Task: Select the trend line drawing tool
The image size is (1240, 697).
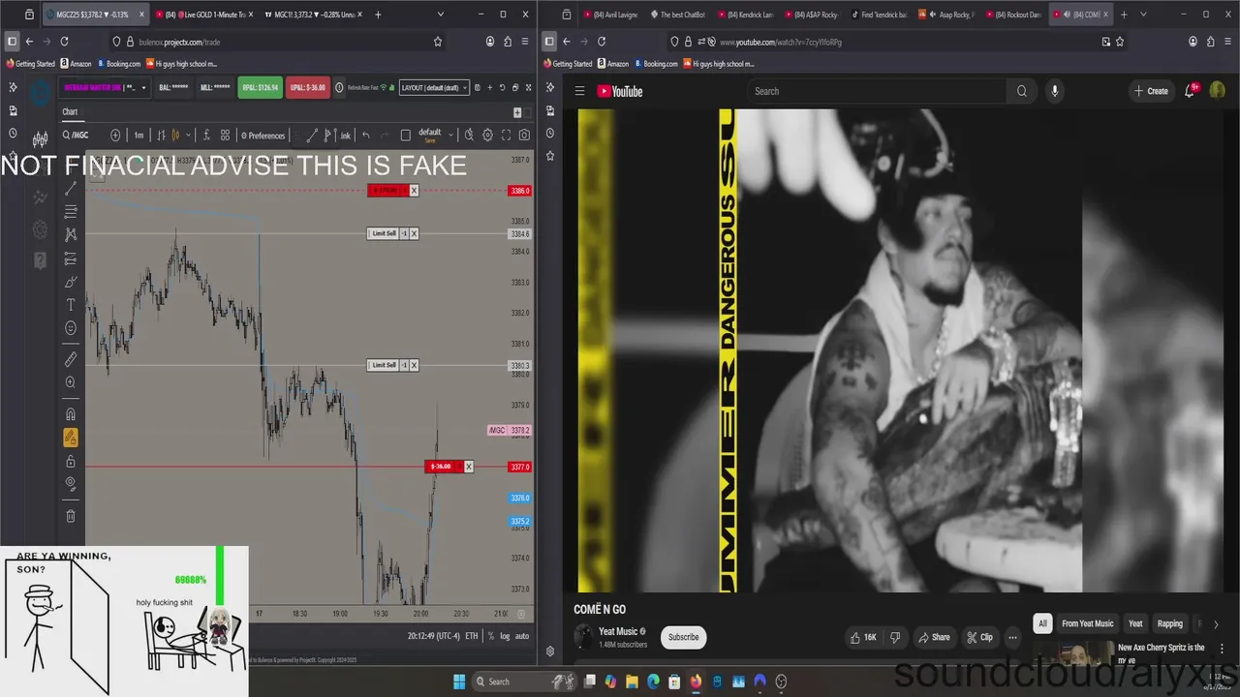Action: [71, 189]
